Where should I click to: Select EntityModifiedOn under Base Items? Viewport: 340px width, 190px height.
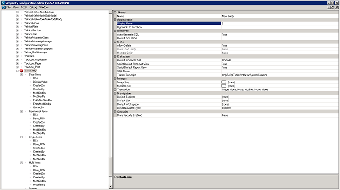42,100
